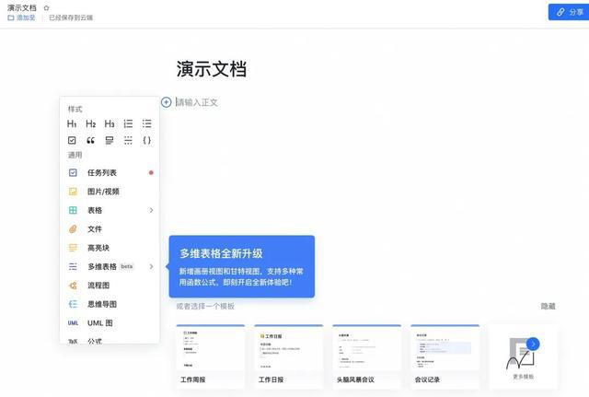Insert a numbered list
Screen dimensions: 589x397
128,123
